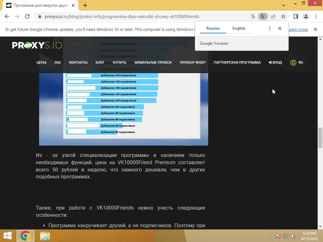Open translate options three-dot menu
The width and height of the screenshot is (323, 242).
coord(270,28)
